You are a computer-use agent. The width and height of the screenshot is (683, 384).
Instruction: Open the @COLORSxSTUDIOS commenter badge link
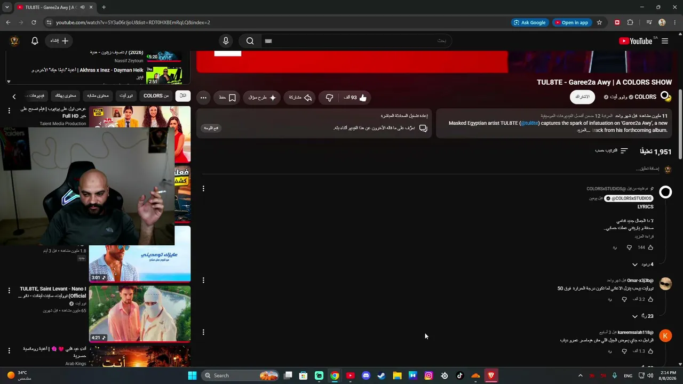pos(629,198)
